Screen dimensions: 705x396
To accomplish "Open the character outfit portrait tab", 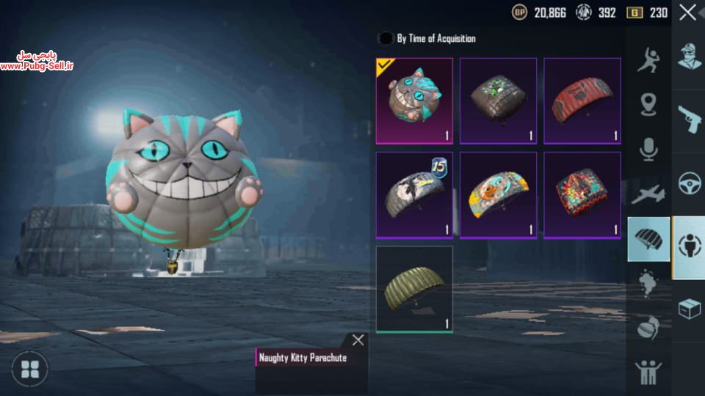I will 690,56.
